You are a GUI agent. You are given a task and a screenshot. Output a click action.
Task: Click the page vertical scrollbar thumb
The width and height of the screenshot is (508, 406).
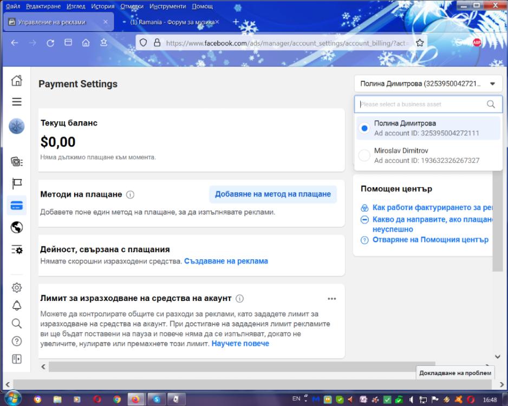coord(498,222)
